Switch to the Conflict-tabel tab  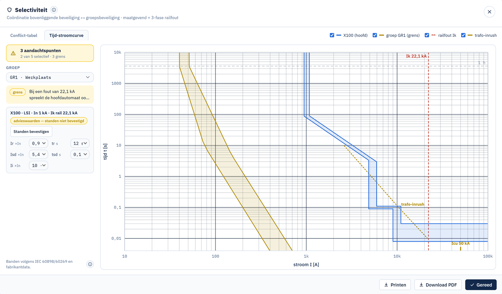coord(24,35)
